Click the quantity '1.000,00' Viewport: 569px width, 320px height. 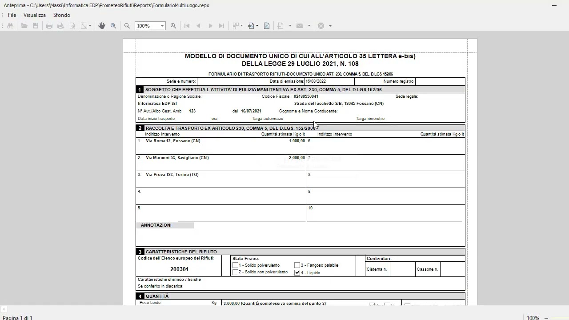297,141
